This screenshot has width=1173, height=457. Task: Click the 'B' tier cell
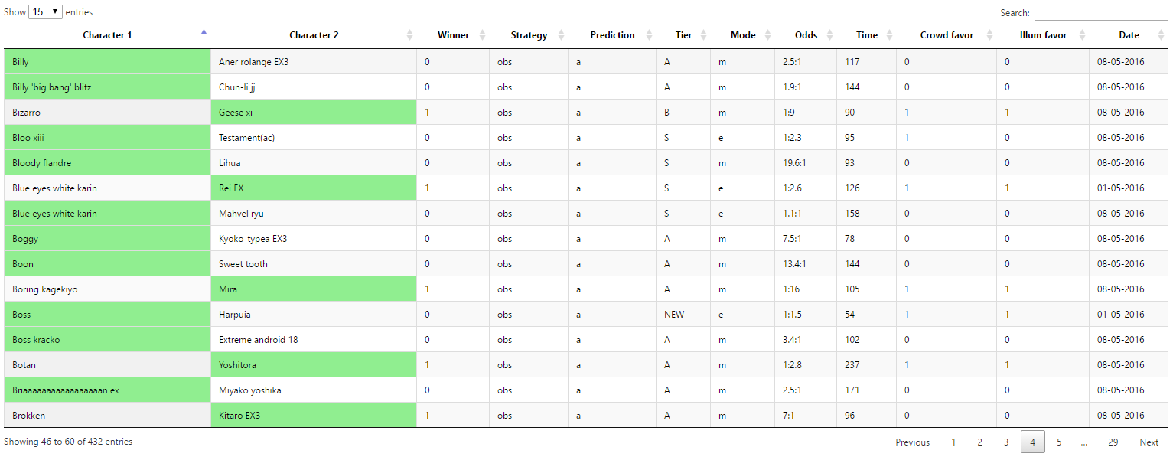(x=683, y=113)
